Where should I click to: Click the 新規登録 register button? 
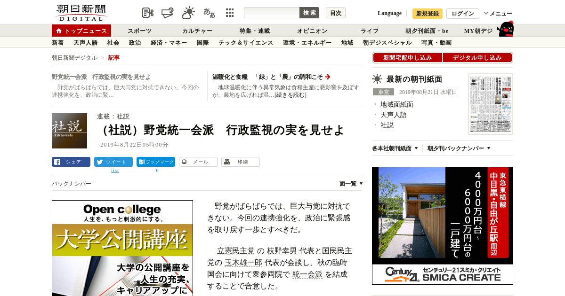(x=428, y=14)
